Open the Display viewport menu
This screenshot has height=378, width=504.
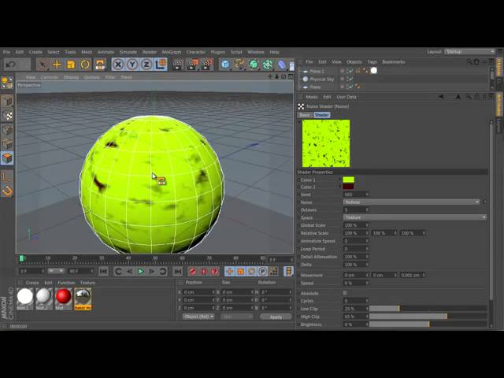click(x=71, y=77)
